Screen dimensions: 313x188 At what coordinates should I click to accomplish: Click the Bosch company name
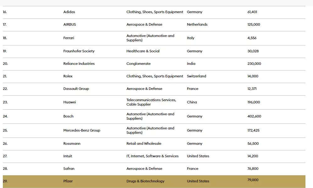68,116
